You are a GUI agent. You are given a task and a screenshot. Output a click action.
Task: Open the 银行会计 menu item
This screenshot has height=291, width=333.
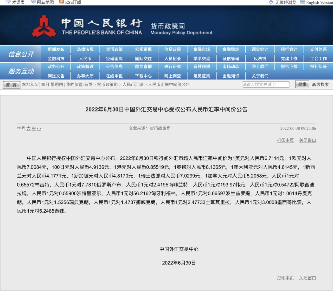coord(289,49)
